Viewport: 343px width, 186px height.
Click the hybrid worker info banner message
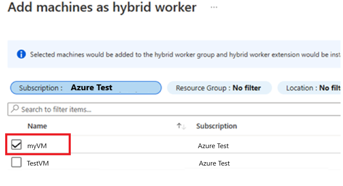(183, 55)
